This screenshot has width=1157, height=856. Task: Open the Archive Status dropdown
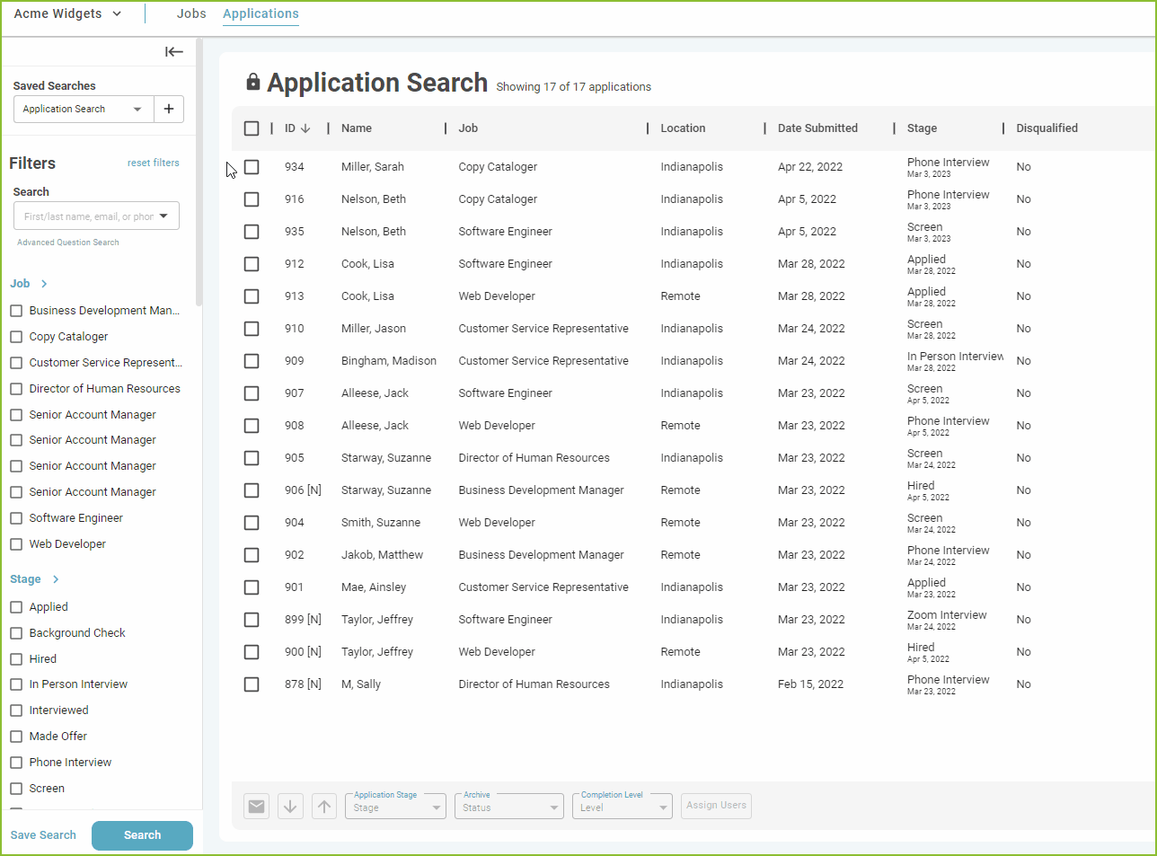(508, 807)
